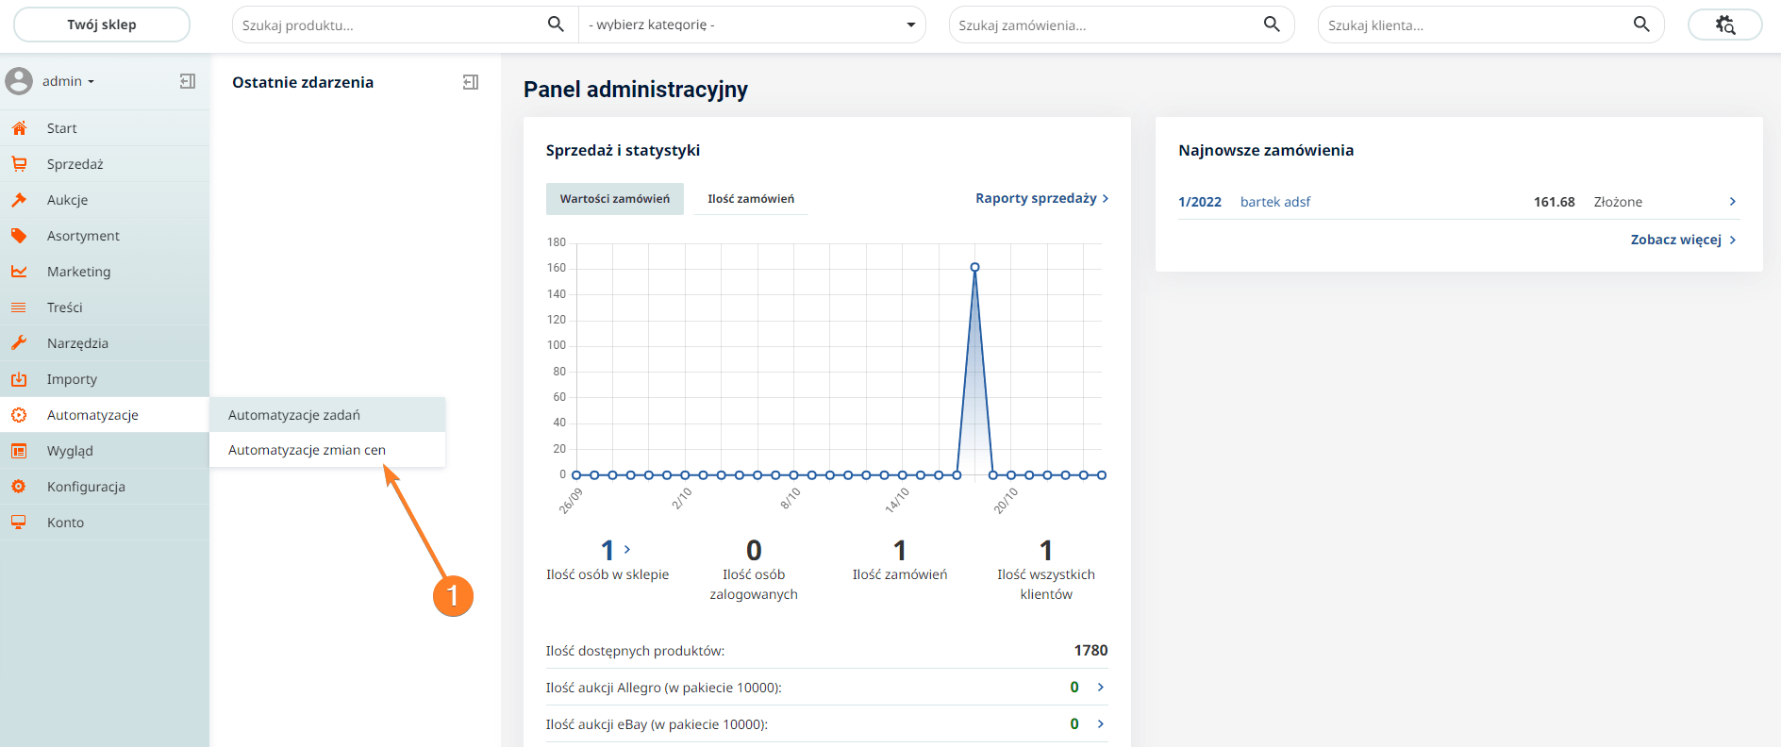Viewport: 1781px width, 747px height.
Task: Click the product search magnifier icon
Action: point(556,25)
